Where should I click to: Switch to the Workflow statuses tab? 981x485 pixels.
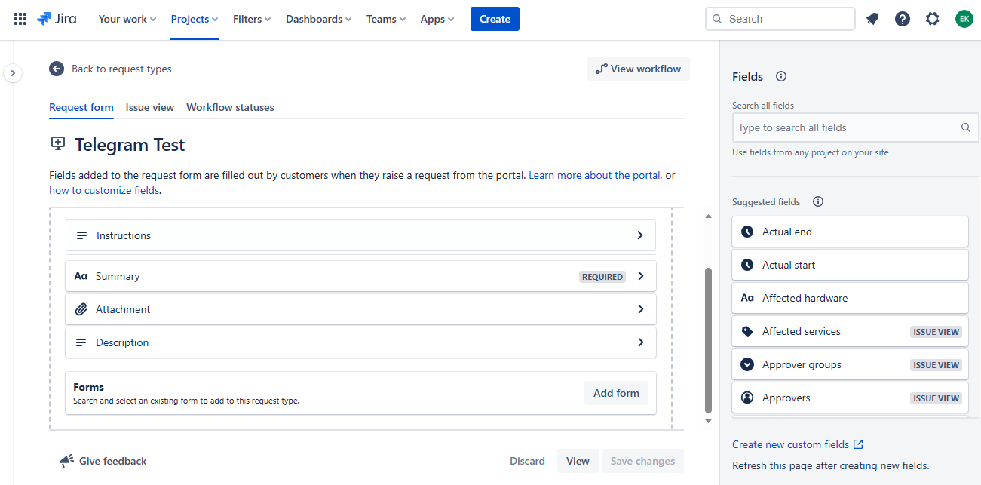pyautogui.click(x=230, y=107)
